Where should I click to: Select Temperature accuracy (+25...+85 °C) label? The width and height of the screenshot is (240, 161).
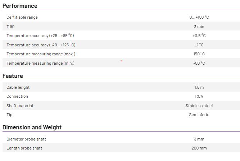(x=40, y=36)
